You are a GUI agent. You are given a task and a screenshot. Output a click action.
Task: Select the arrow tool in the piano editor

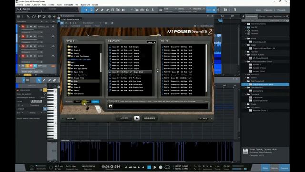[39, 80]
